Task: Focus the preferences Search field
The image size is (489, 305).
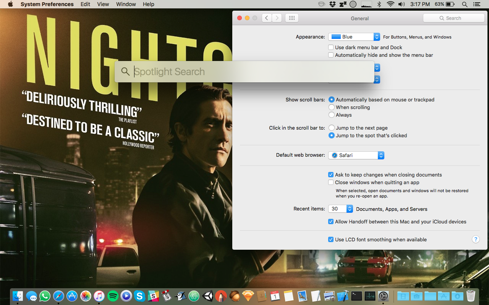Action: pos(454,18)
